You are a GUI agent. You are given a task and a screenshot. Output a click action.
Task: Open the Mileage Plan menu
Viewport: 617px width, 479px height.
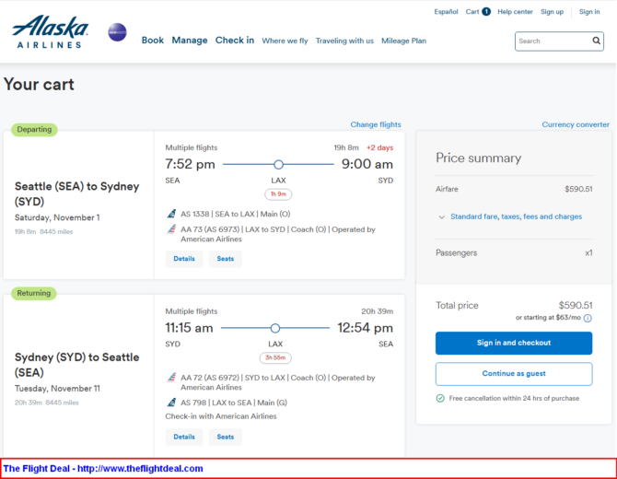403,41
